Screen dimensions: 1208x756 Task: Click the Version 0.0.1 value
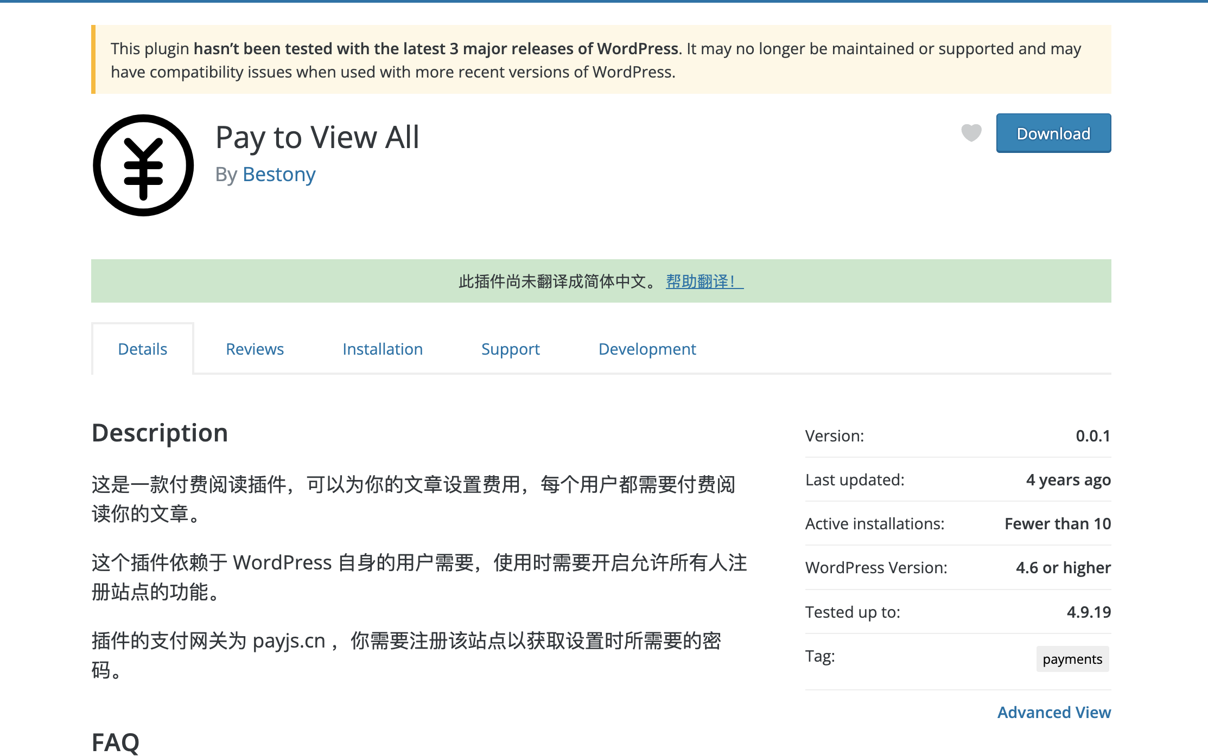click(x=1092, y=436)
